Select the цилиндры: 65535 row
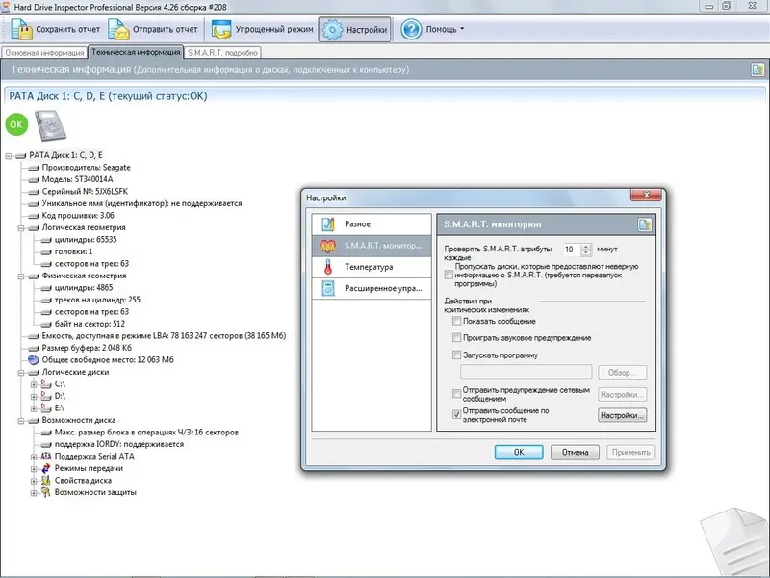 click(x=86, y=239)
